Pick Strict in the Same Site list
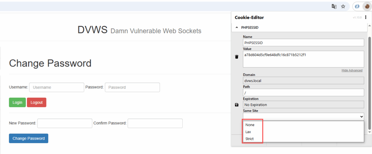Image resolution: width=372 pixels, height=154 pixels. 250,139
